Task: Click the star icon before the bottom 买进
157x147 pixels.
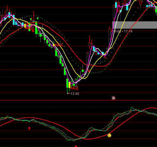Action: coord(71,88)
